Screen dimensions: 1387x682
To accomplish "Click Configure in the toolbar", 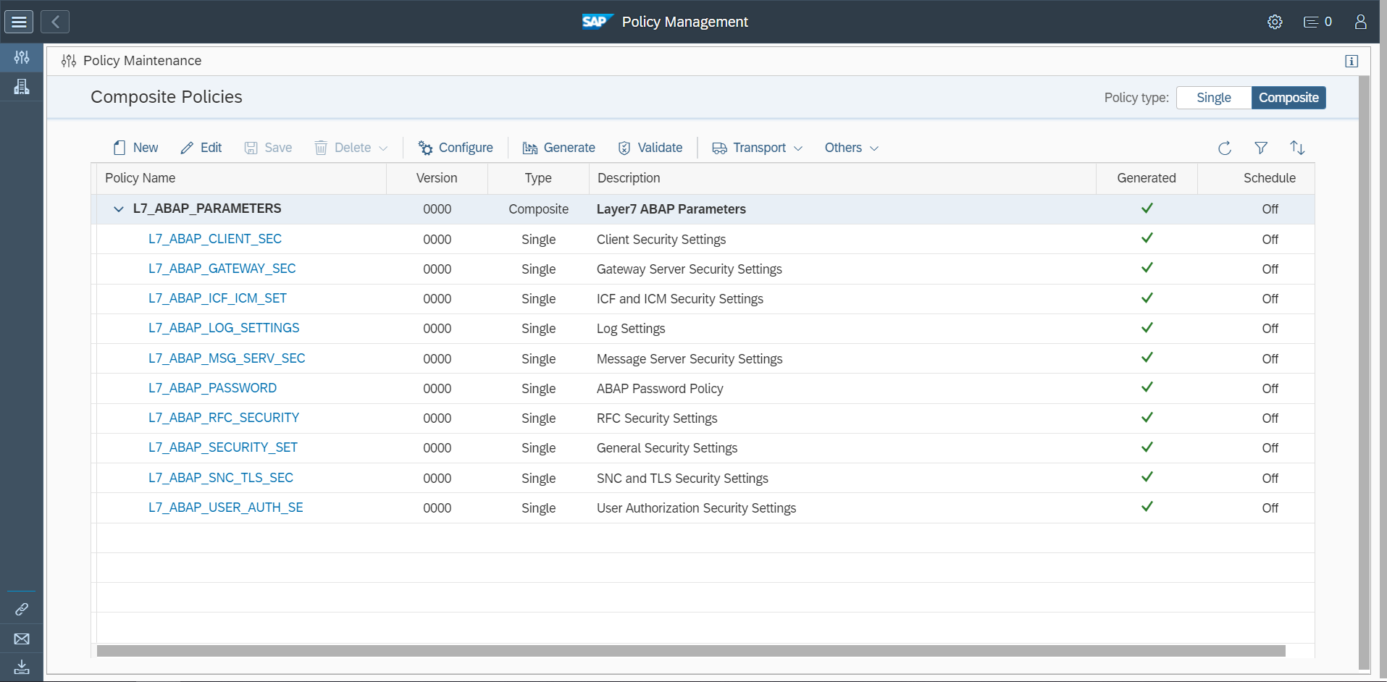I will [x=456, y=148].
